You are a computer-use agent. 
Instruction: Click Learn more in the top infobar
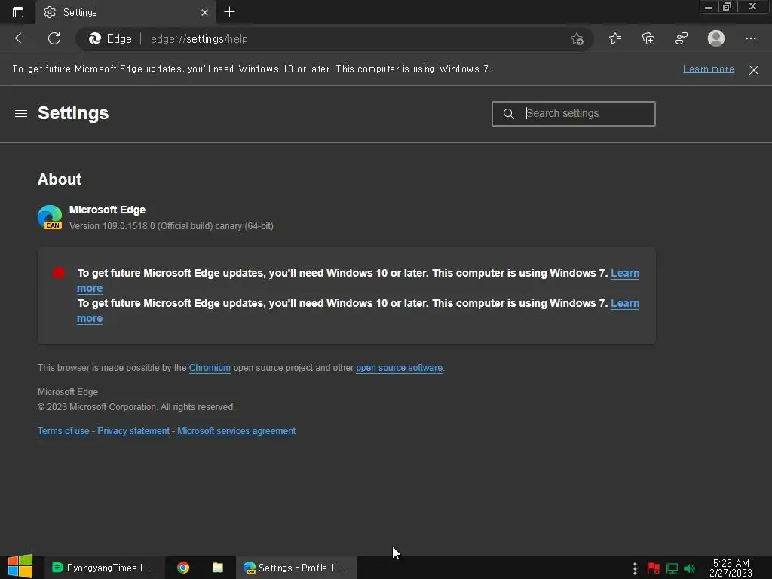pos(708,69)
